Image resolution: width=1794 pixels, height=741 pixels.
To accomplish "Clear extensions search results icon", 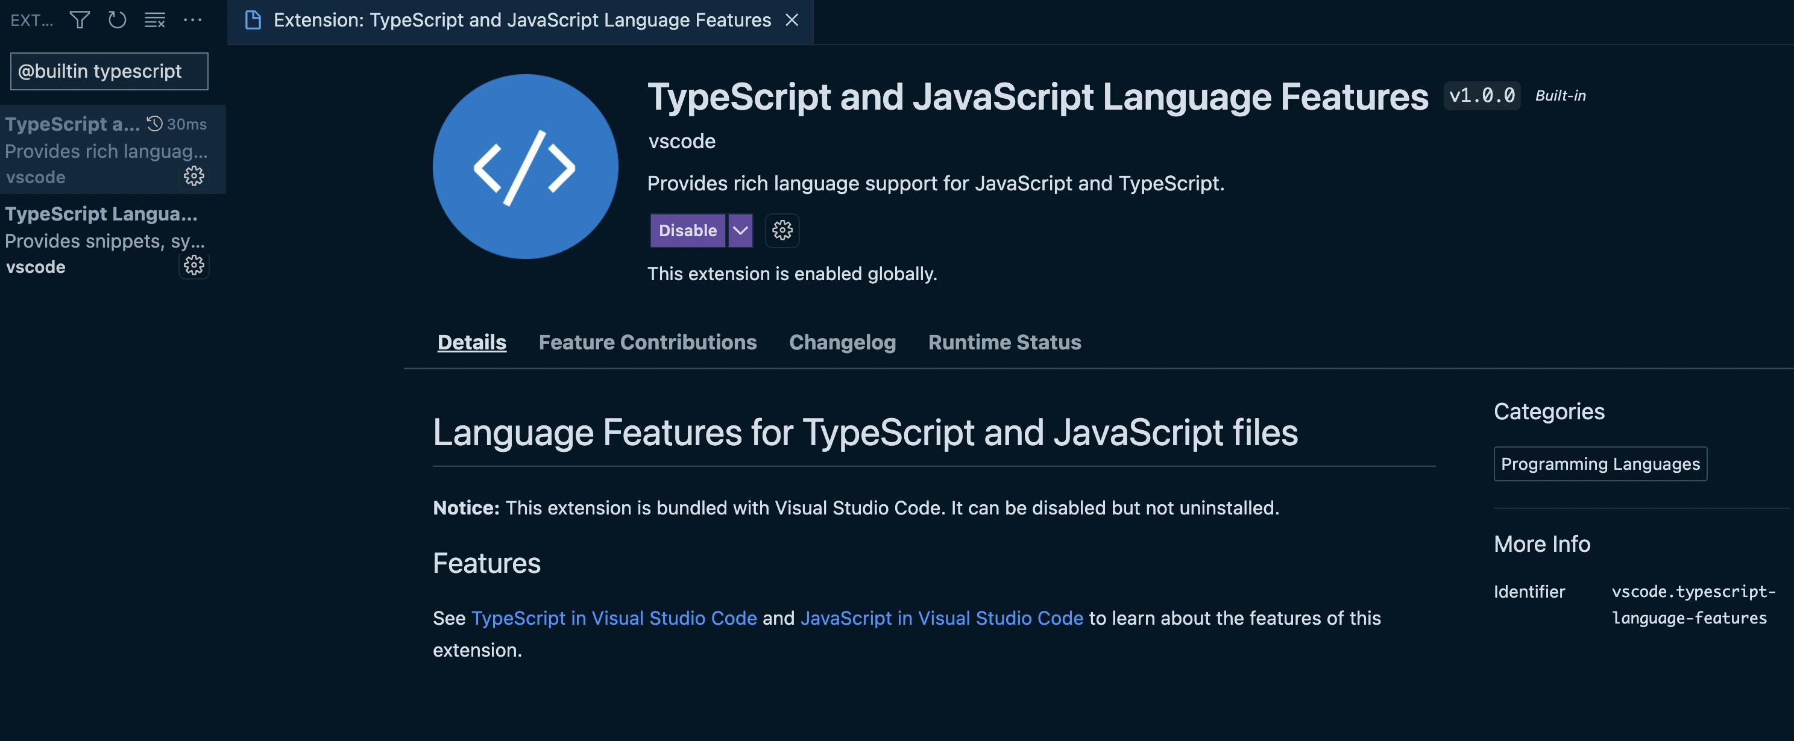I will [x=154, y=20].
